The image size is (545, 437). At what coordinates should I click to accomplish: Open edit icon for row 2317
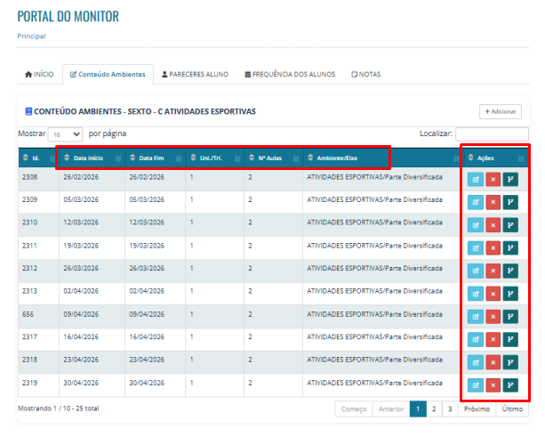[476, 339]
